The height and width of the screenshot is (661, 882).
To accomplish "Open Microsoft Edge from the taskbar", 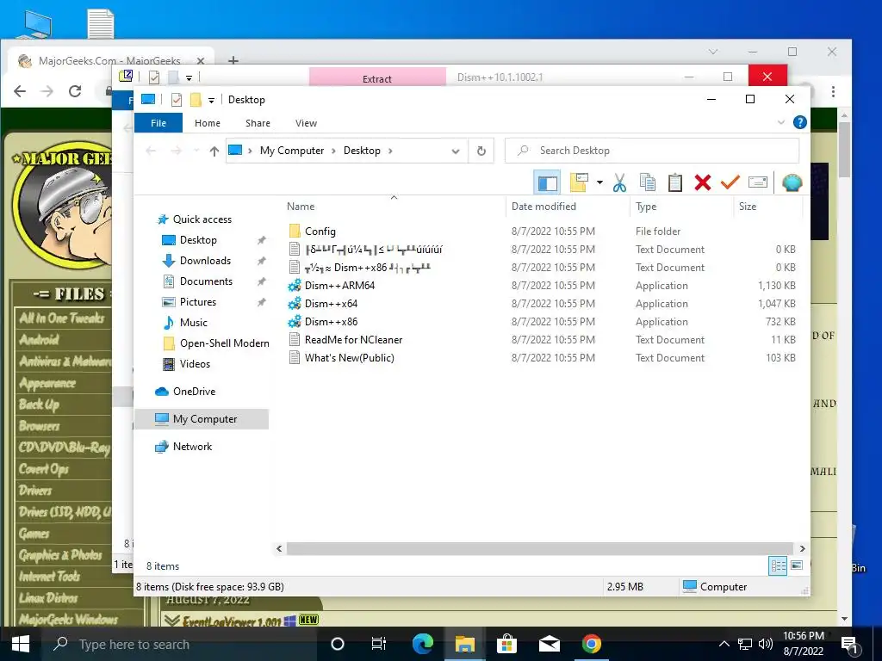I will pos(422,644).
